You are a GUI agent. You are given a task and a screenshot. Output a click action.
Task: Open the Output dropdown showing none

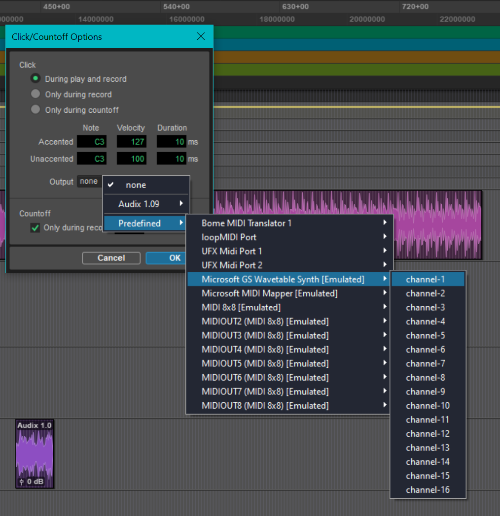click(x=89, y=182)
